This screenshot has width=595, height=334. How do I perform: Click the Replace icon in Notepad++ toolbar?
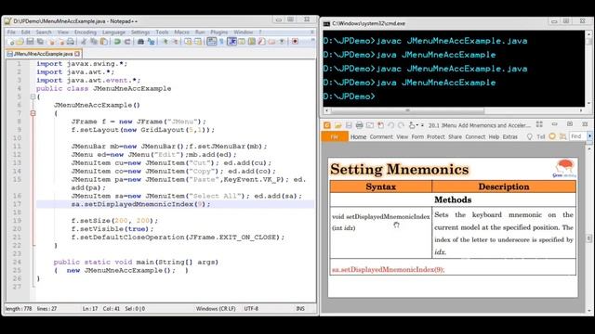click(x=151, y=42)
